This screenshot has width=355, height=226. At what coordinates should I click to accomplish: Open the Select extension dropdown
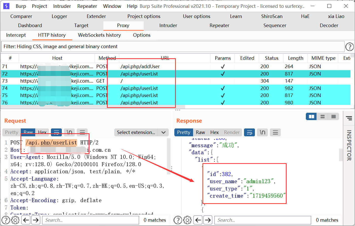click(141, 132)
